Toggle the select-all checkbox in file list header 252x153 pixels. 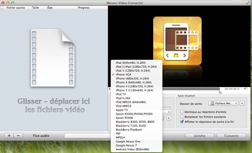[x=2, y=7]
